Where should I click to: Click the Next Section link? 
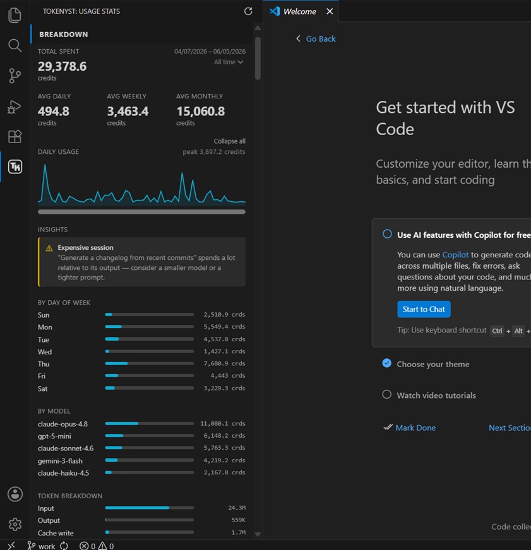(510, 428)
